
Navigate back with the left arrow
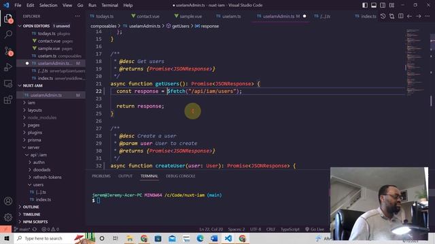click(x=409, y=16)
